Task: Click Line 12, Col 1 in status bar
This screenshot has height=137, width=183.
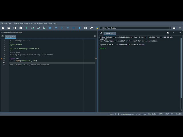Action: pos(153,114)
